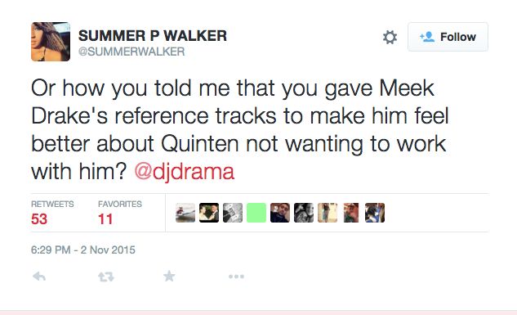Select the sixth black-and-white retweeter avatar
Screen dimensions: 517x315
click(x=304, y=213)
